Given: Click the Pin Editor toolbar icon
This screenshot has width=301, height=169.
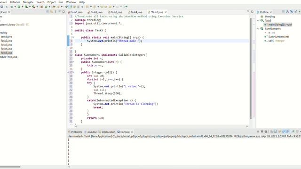Looking at the screenshot, I should (126, 7).
